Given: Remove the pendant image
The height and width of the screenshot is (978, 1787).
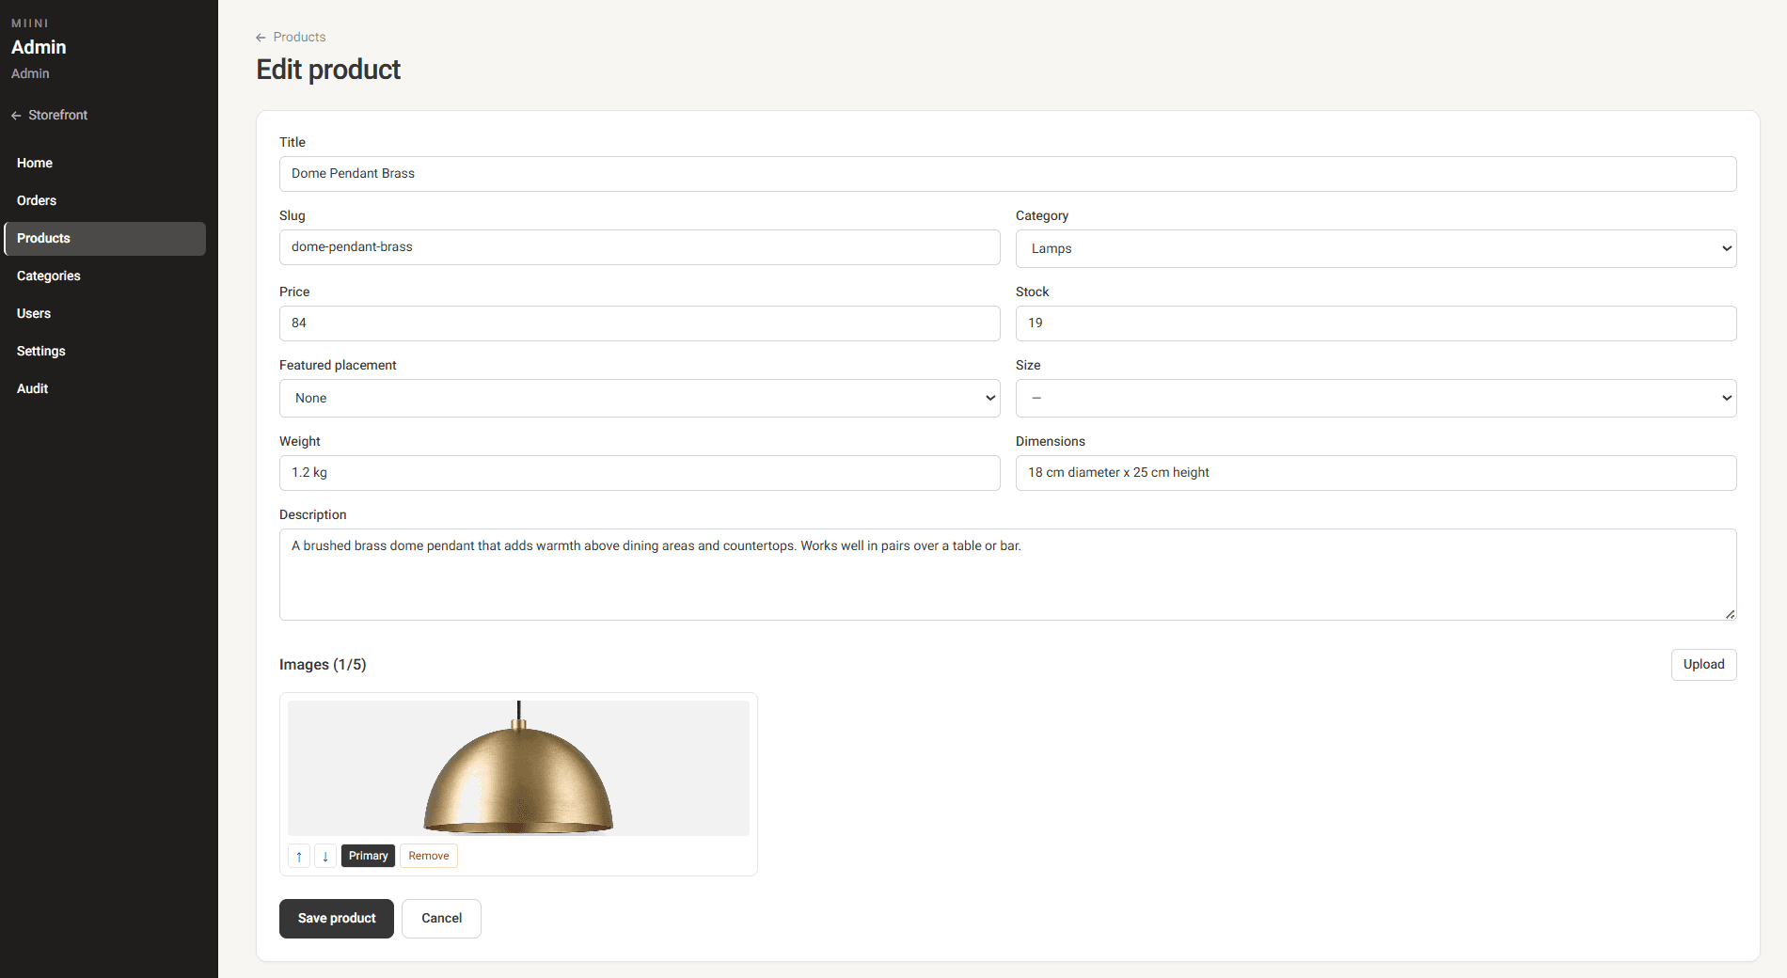Looking at the screenshot, I should pos(428,856).
